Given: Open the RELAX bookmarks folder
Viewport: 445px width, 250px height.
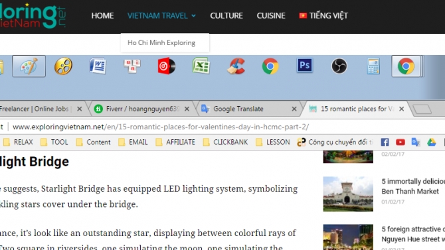Looking at the screenshot, I should 18,142.
